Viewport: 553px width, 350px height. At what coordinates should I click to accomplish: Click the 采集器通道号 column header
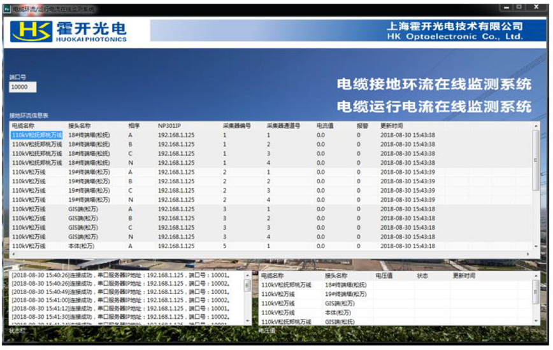point(284,126)
